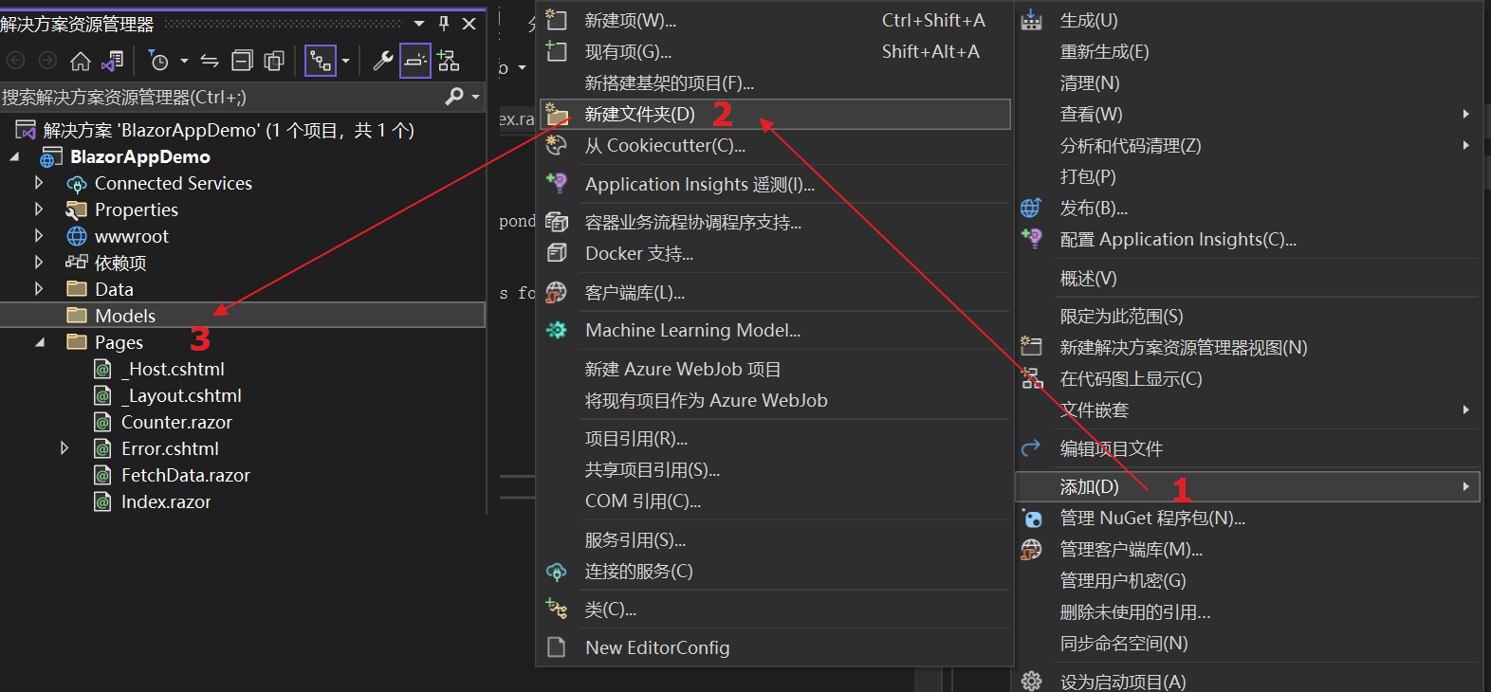Click the Show All Files stacked-pages icon
1491x692 pixels.
click(x=274, y=62)
